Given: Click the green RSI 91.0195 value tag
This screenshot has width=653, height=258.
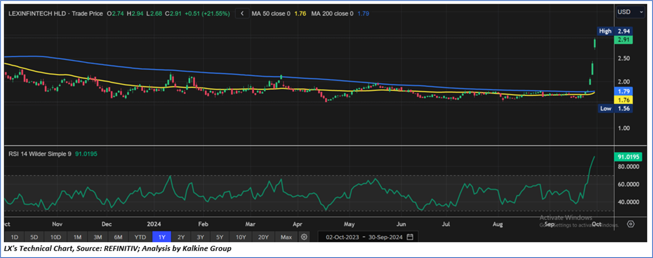Looking at the screenshot, I should (628, 157).
